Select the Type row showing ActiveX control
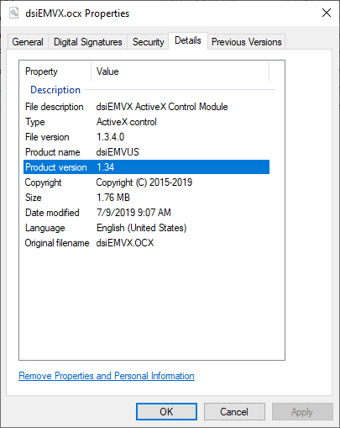340x428 pixels. point(146,122)
